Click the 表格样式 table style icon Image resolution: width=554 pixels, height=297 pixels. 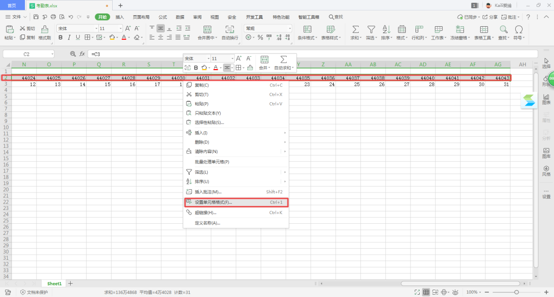tap(331, 32)
